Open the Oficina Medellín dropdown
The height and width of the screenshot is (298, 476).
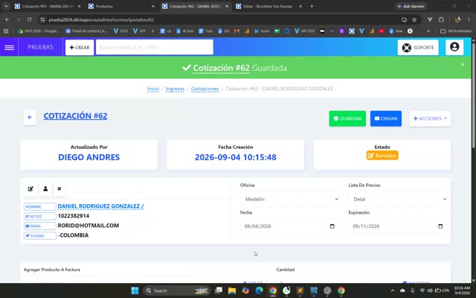coord(290,199)
